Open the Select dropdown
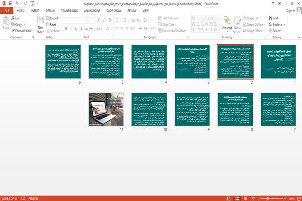This screenshot has width=302, height=201. 275,31
